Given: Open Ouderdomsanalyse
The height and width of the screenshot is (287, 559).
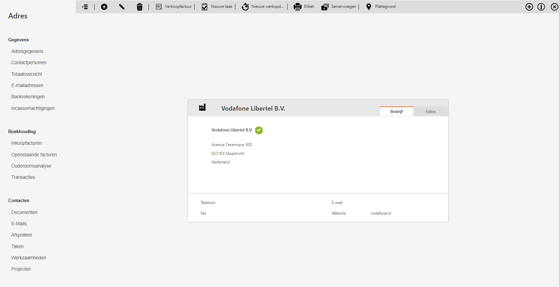Looking at the screenshot, I should [x=31, y=166].
